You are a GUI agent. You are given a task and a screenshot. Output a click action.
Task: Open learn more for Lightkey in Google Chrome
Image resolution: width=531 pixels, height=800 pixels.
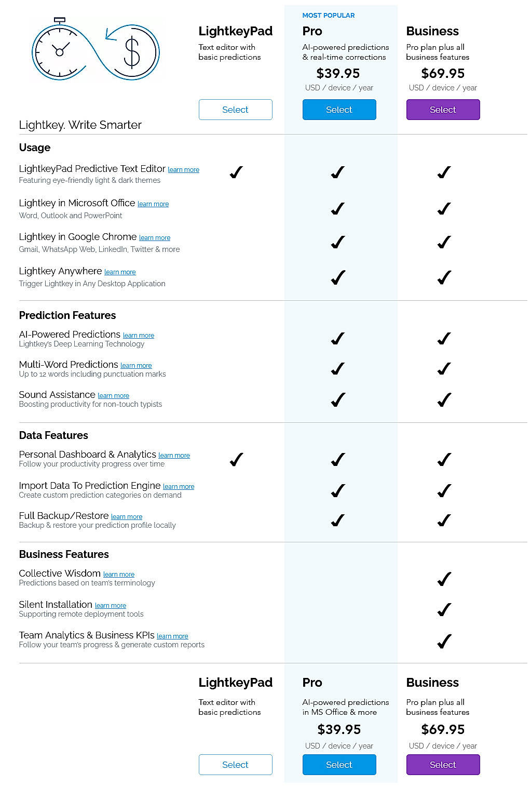point(155,237)
